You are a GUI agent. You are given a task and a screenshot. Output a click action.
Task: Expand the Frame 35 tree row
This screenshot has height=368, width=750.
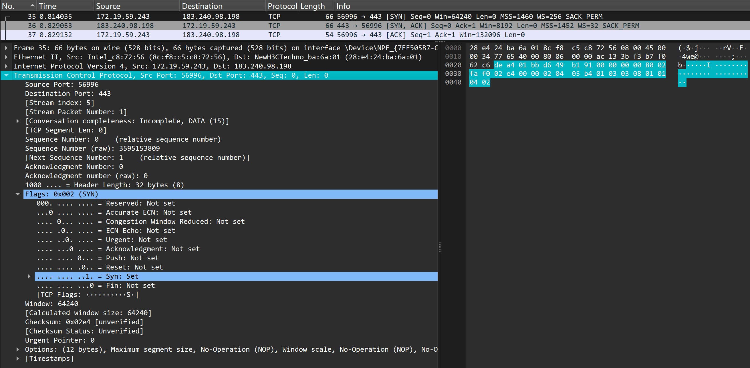[x=6, y=48]
